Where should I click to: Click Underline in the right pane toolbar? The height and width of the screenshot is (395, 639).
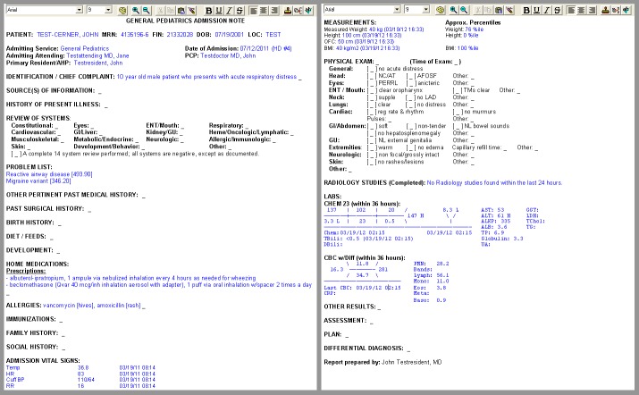[x=537, y=10]
